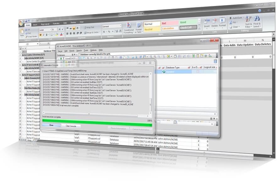Open the Name Box dropdown showing C2
The image size is (277, 182).
pyautogui.click(x=37, y=44)
